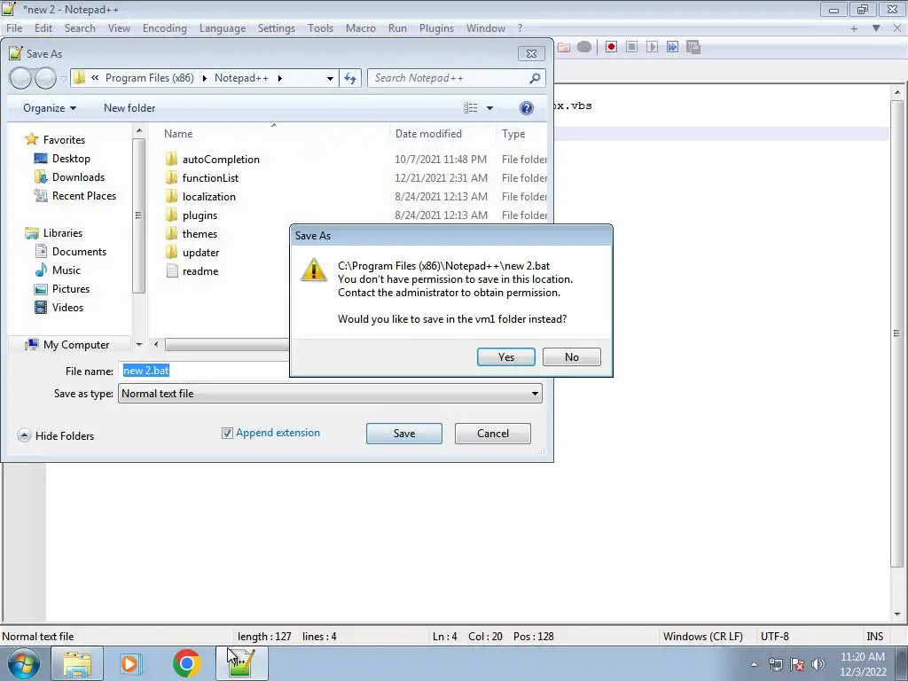Click Run macro multiple times icon
This screenshot has height=681, width=908.
(672, 47)
